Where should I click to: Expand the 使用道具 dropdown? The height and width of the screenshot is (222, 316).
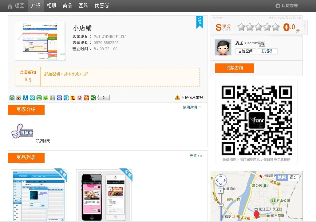point(192,107)
